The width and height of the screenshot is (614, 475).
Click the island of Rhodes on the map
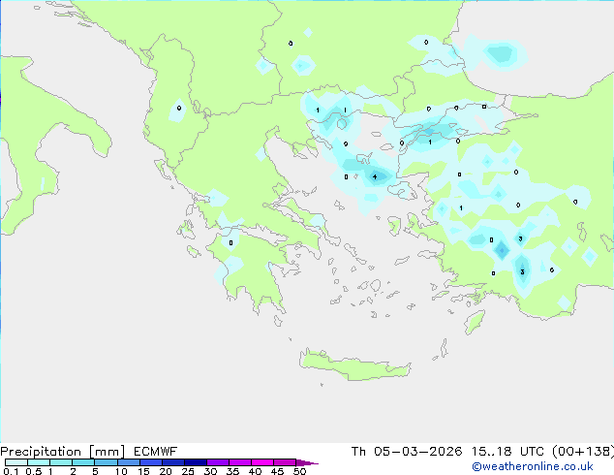click(x=475, y=322)
